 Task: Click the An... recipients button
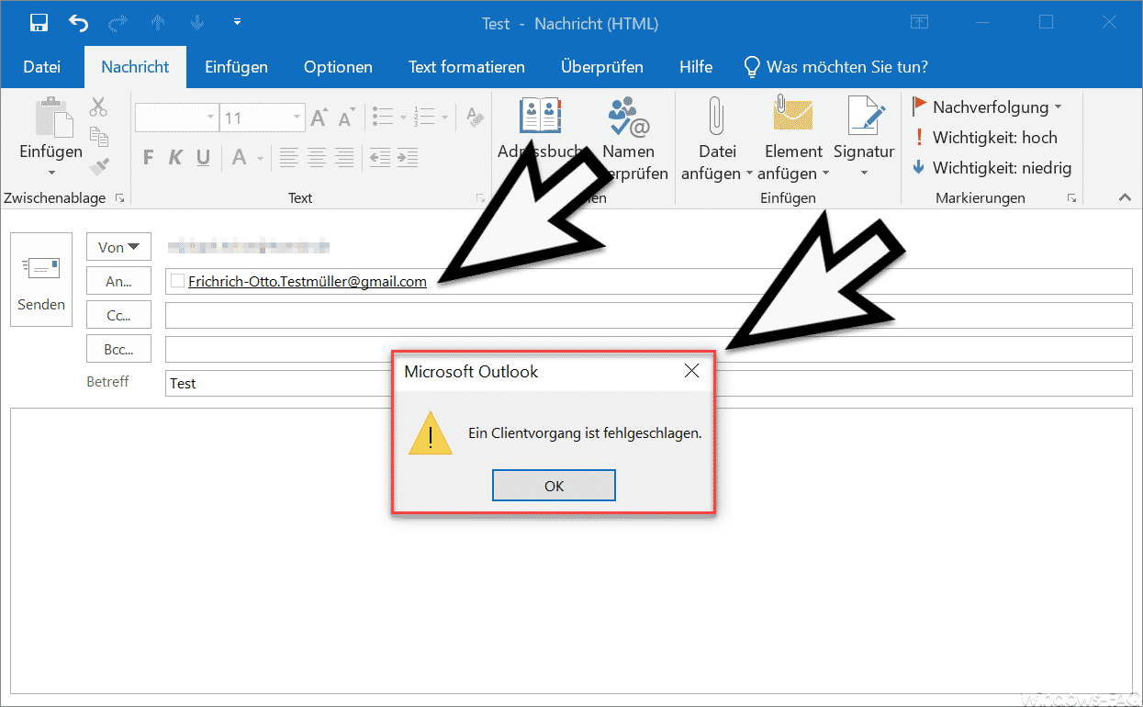point(119,281)
